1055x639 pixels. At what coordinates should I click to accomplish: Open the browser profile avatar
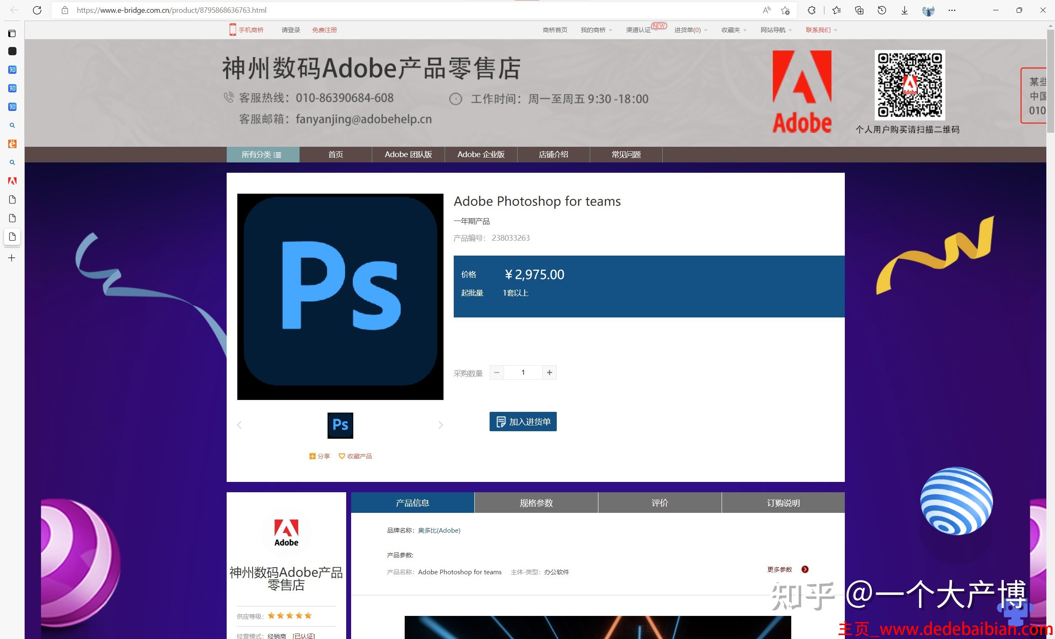click(x=928, y=10)
